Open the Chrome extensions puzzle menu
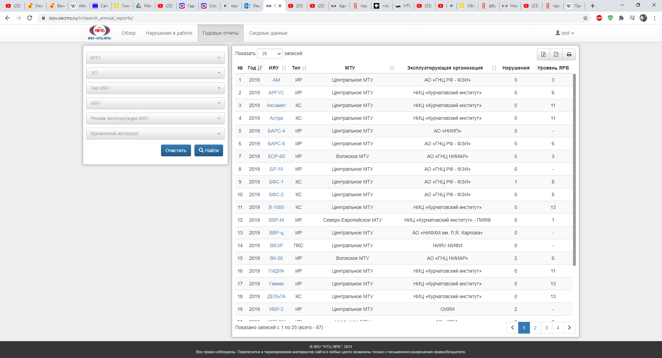The width and height of the screenshot is (662, 358). (x=621, y=18)
